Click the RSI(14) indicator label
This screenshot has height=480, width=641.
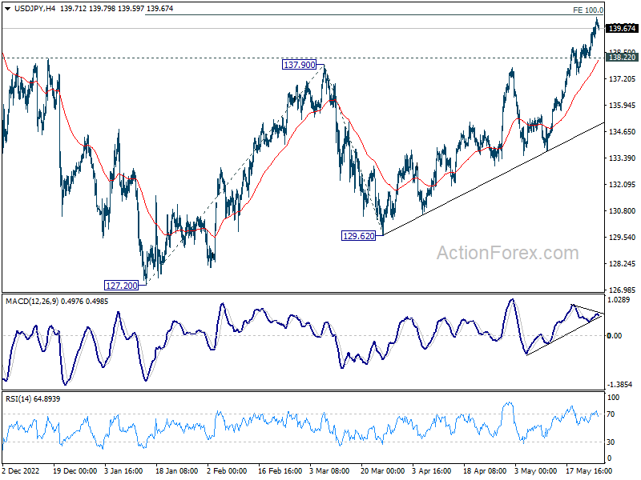tap(18, 398)
